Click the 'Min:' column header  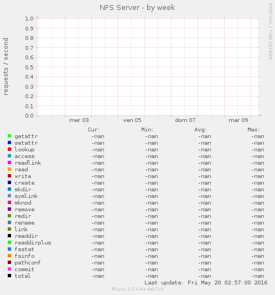tap(147, 130)
